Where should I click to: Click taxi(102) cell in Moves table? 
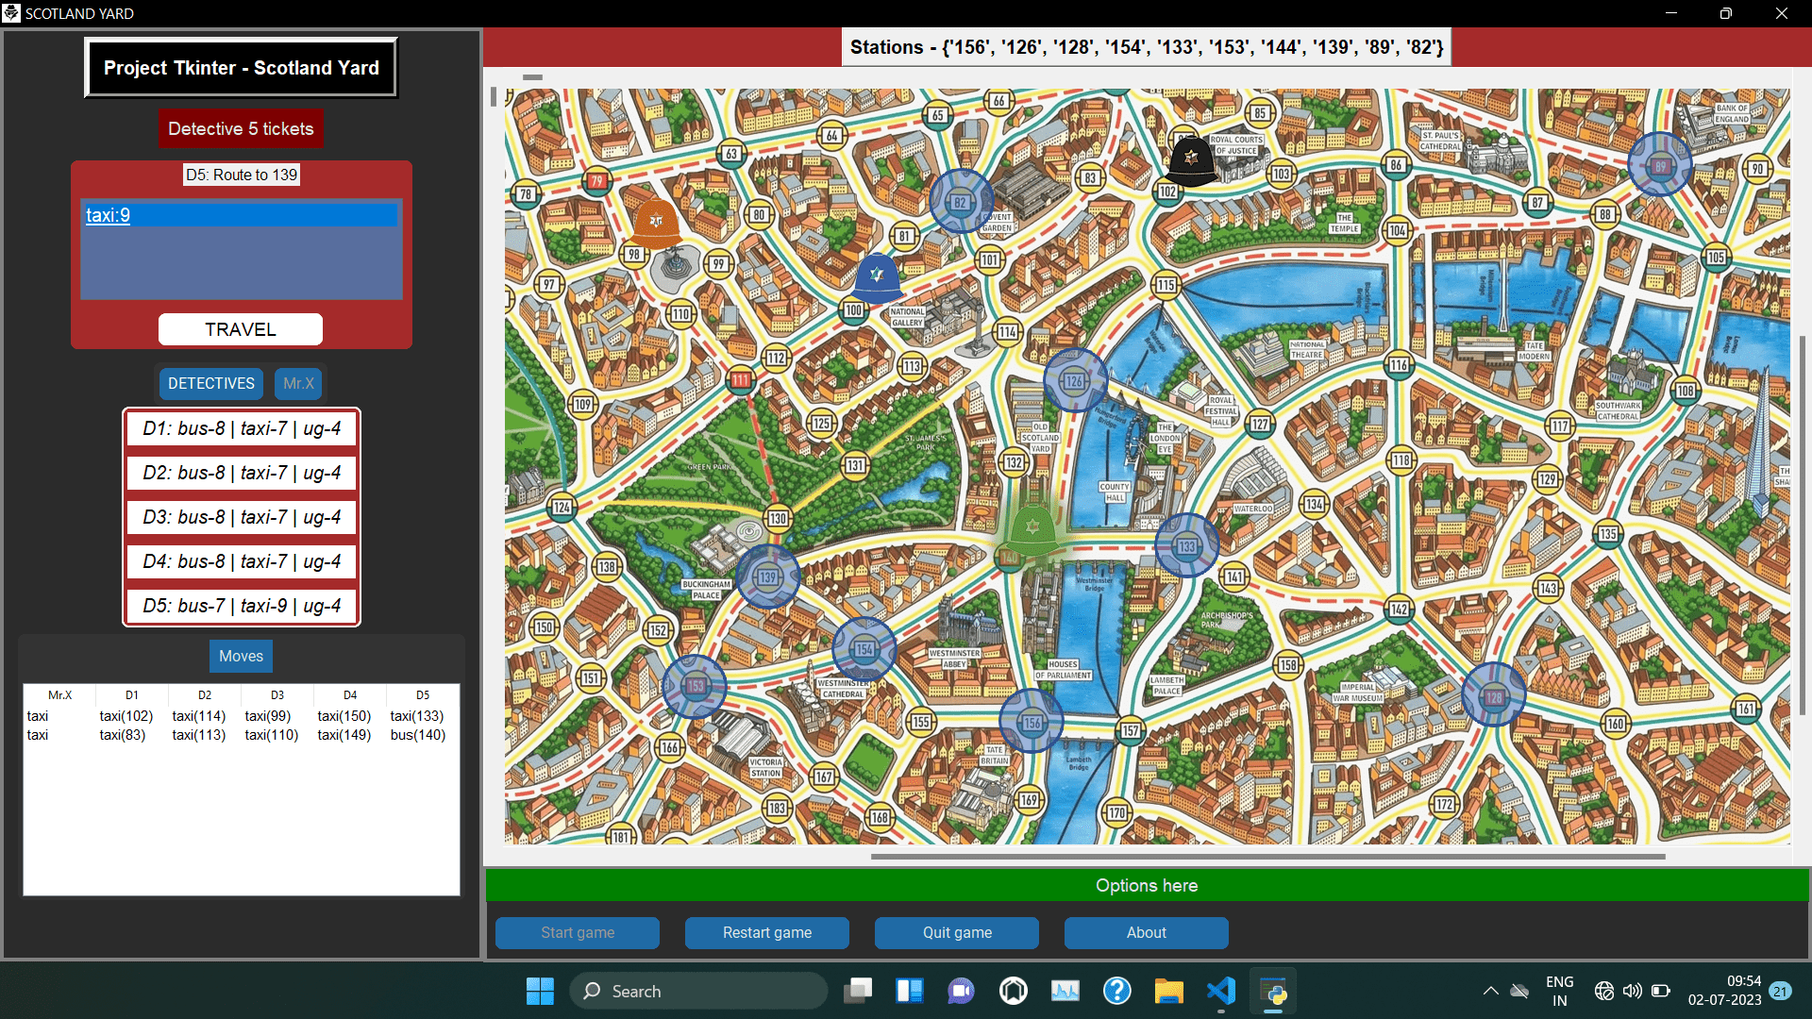pos(126,716)
